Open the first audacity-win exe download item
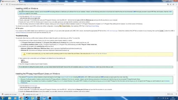The image size is (178, 100). [9, 94]
